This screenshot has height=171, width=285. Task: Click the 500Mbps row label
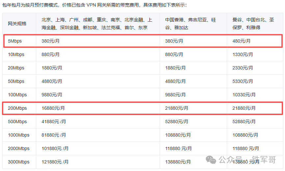pyautogui.click(x=17, y=122)
